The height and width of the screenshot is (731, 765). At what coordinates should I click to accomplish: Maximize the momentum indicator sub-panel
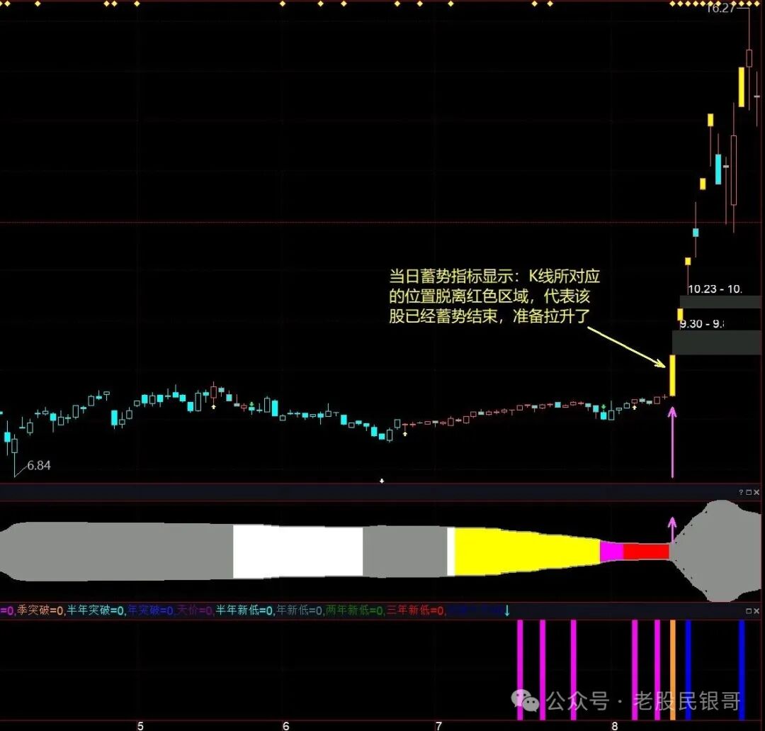point(749,492)
